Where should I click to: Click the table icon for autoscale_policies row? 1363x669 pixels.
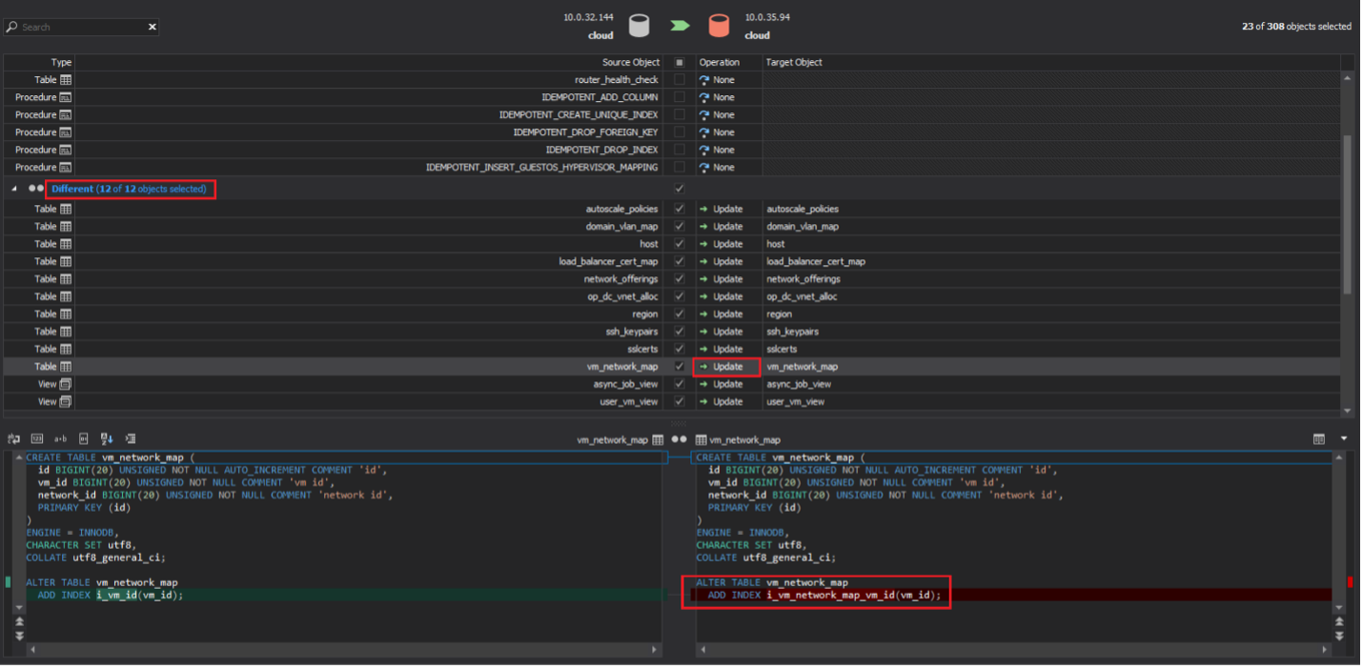[x=66, y=209]
